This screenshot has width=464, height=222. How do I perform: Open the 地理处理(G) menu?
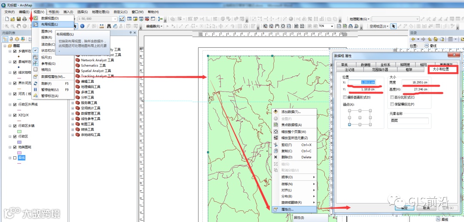click(101, 12)
